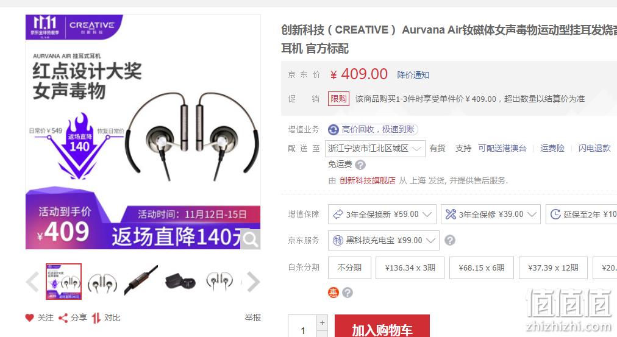617x337 pixels.
Task: Show next thumbnails with right arrow
Action: tap(253, 282)
